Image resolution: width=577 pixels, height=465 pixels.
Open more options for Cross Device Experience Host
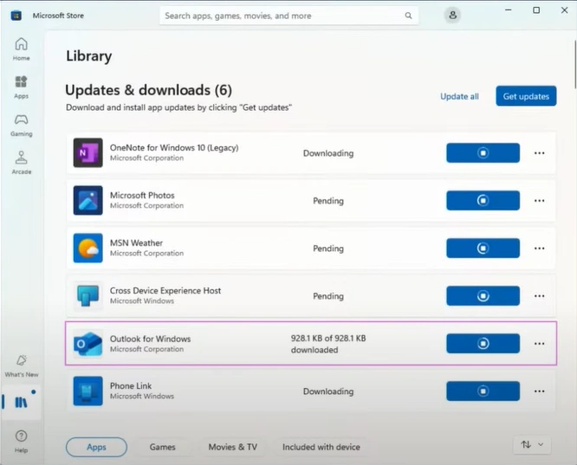[x=539, y=296]
